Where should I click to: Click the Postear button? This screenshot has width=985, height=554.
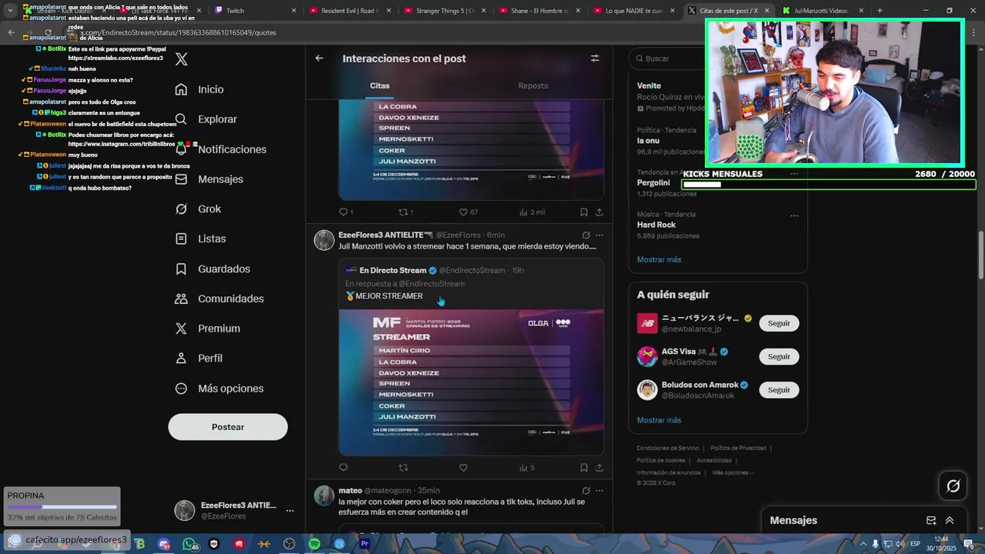[228, 427]
